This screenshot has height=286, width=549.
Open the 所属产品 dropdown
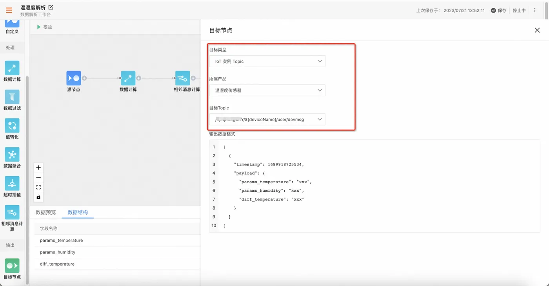point(267,90)
